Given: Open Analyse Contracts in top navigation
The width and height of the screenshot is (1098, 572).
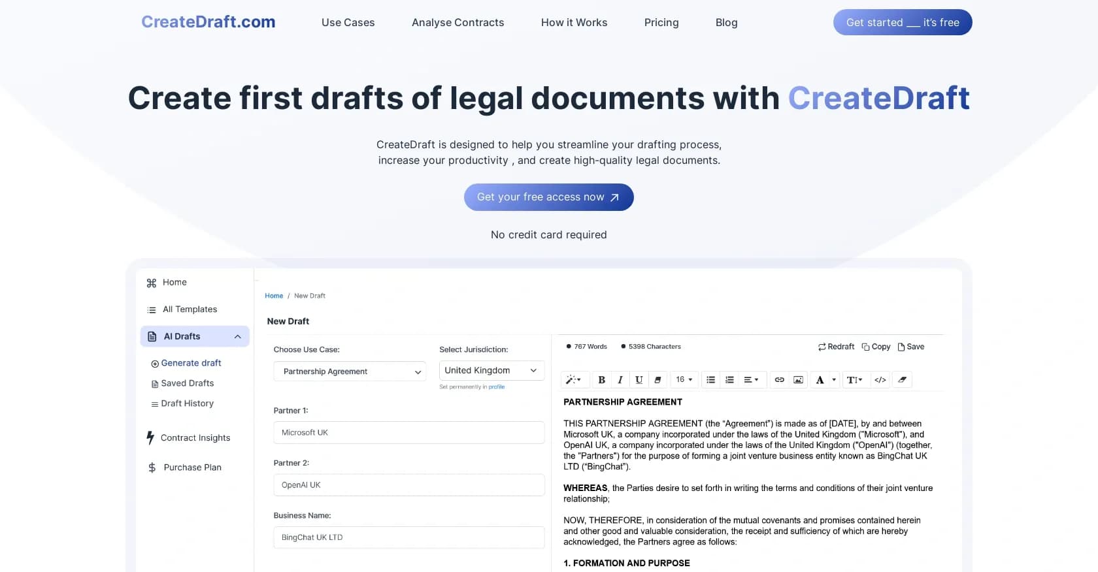Looking at the screenshot, I should (x=457, y=22).
